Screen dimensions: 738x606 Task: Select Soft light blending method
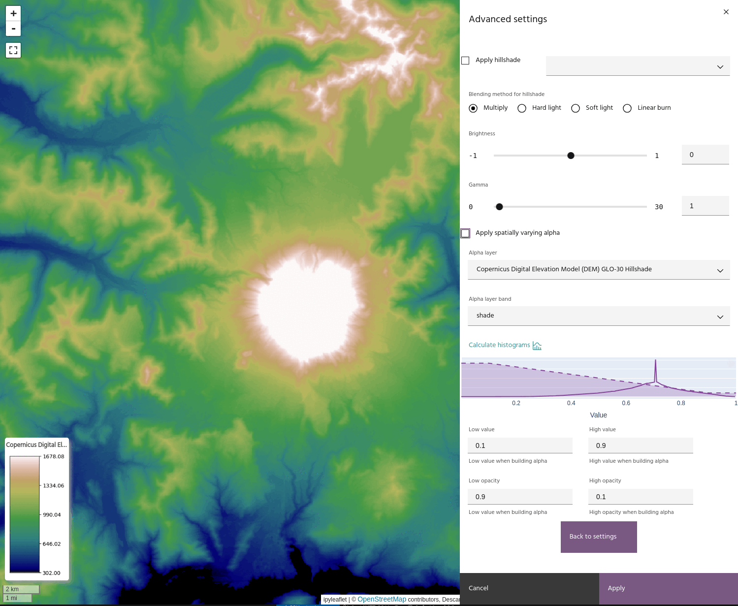(576, 108)
